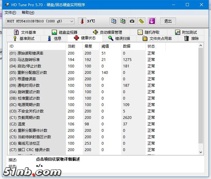Screen dimensions: 211x179
Task: Save screenshot using camera icon
Action: coord(132,21)
